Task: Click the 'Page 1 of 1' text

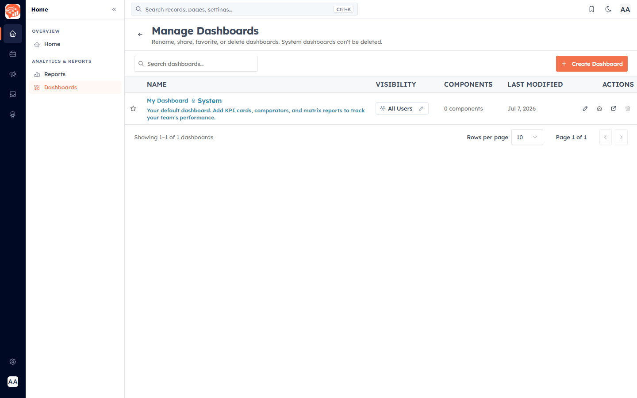Action: (571, 137)
